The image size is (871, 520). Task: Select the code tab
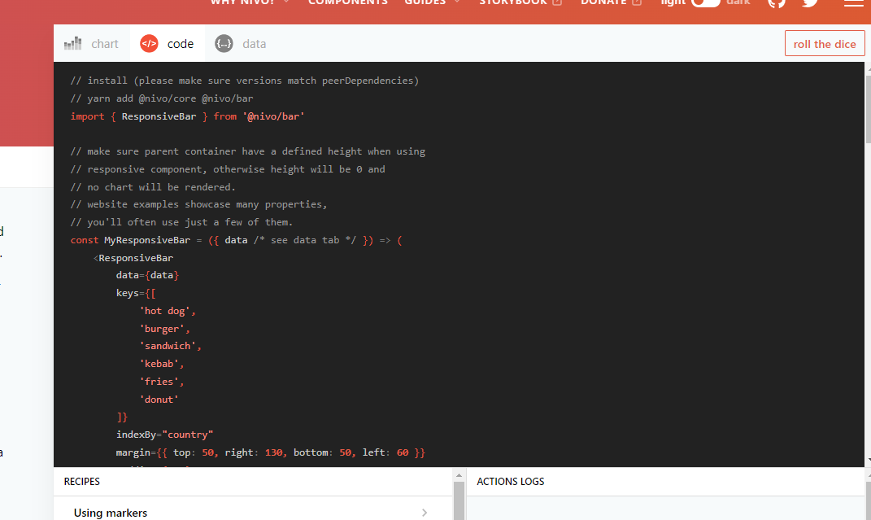(168, 43)
